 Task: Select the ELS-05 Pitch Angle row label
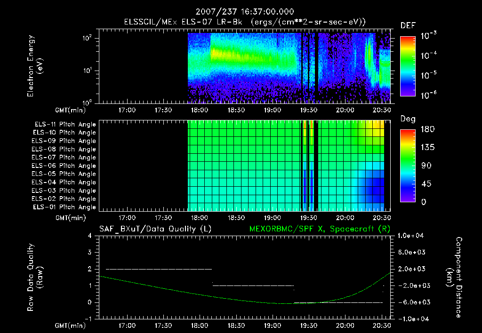[x=64, y=174]
